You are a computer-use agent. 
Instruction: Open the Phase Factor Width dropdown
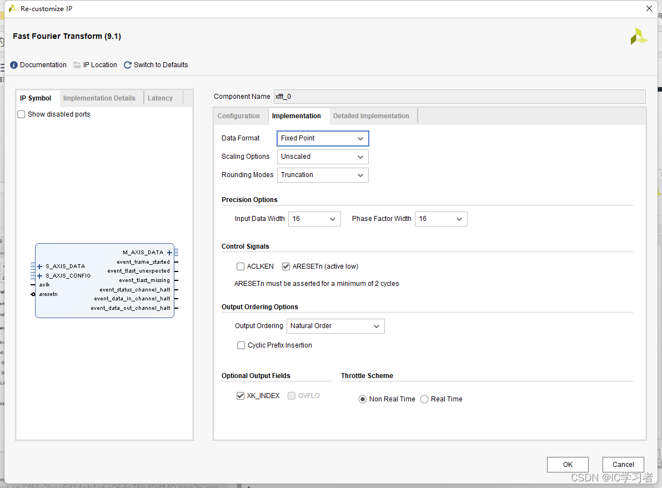coord(441,219)
